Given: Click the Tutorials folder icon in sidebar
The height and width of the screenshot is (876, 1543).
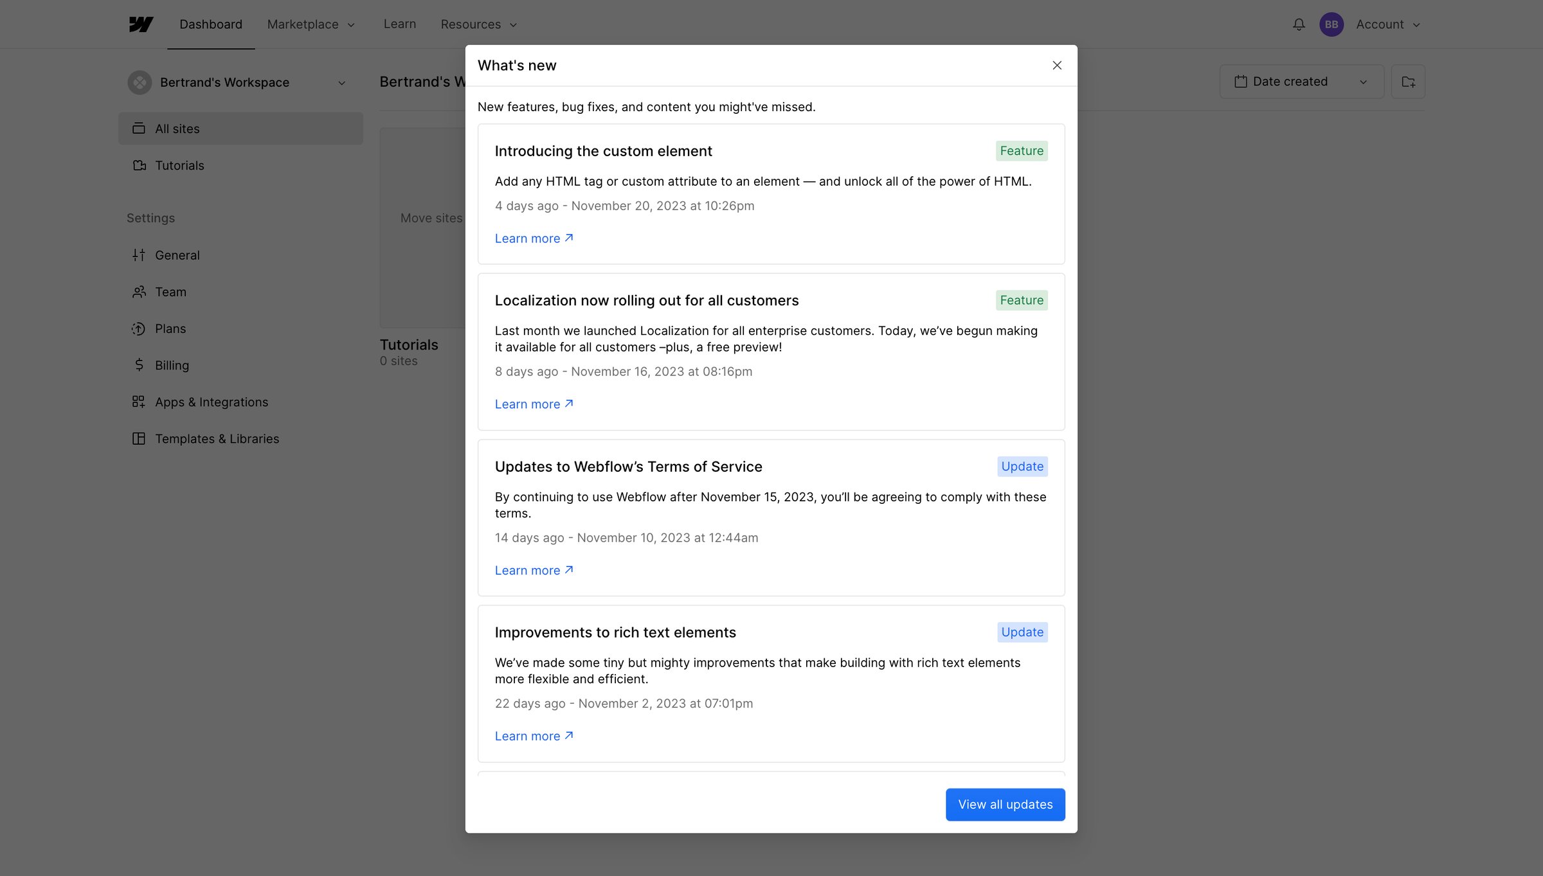Looking at the screenshot, I should [x=139, y=165].
